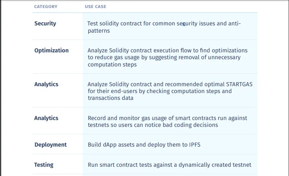Click 'testnets so users can notice bad coding decisions'
289x176 pixels.
pos(153,125)
